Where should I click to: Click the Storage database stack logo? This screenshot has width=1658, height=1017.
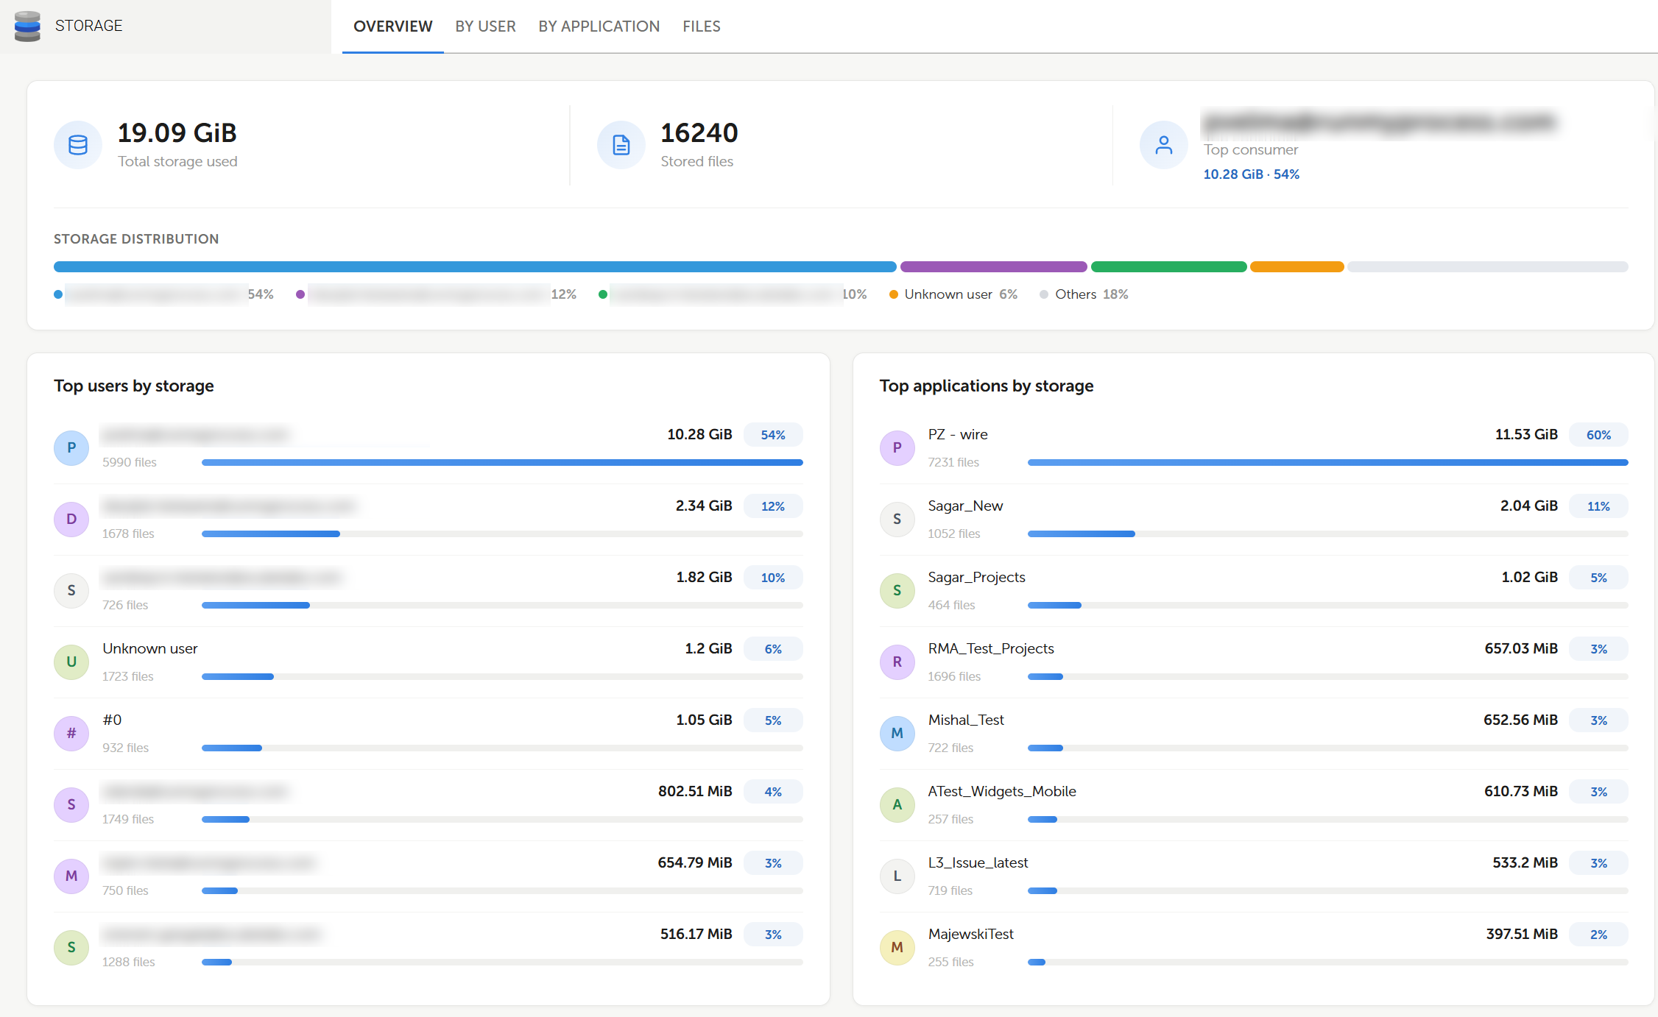click(28, 26)
